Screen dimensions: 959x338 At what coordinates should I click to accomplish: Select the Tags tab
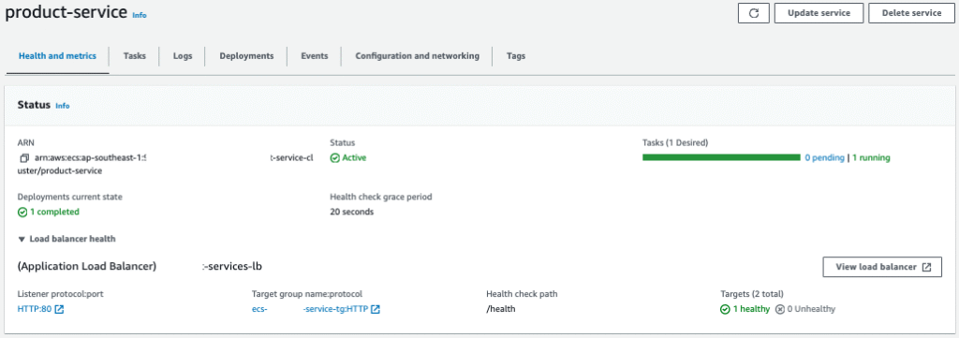(516, 55)
